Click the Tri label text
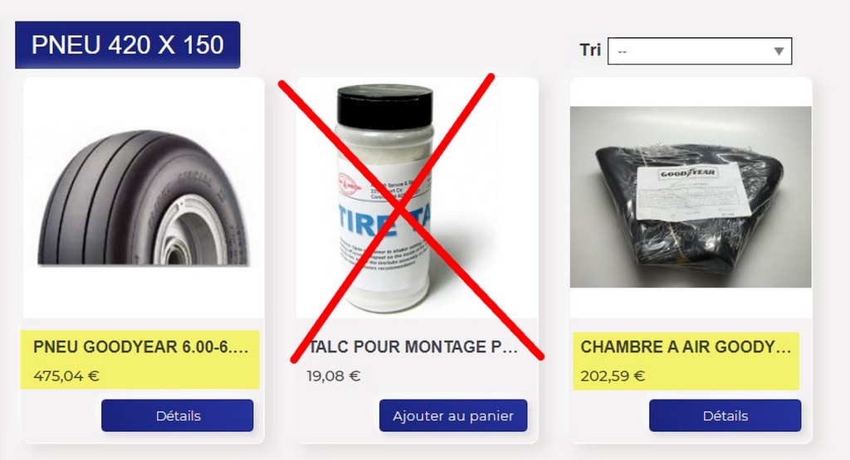The width and height of the screenshot is (850, 460). point(590,50)
